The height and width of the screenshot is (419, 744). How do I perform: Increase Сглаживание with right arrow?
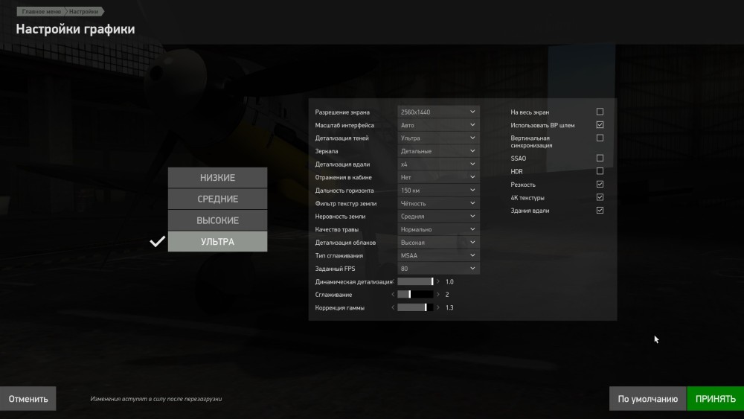click(x=438, y=295)
